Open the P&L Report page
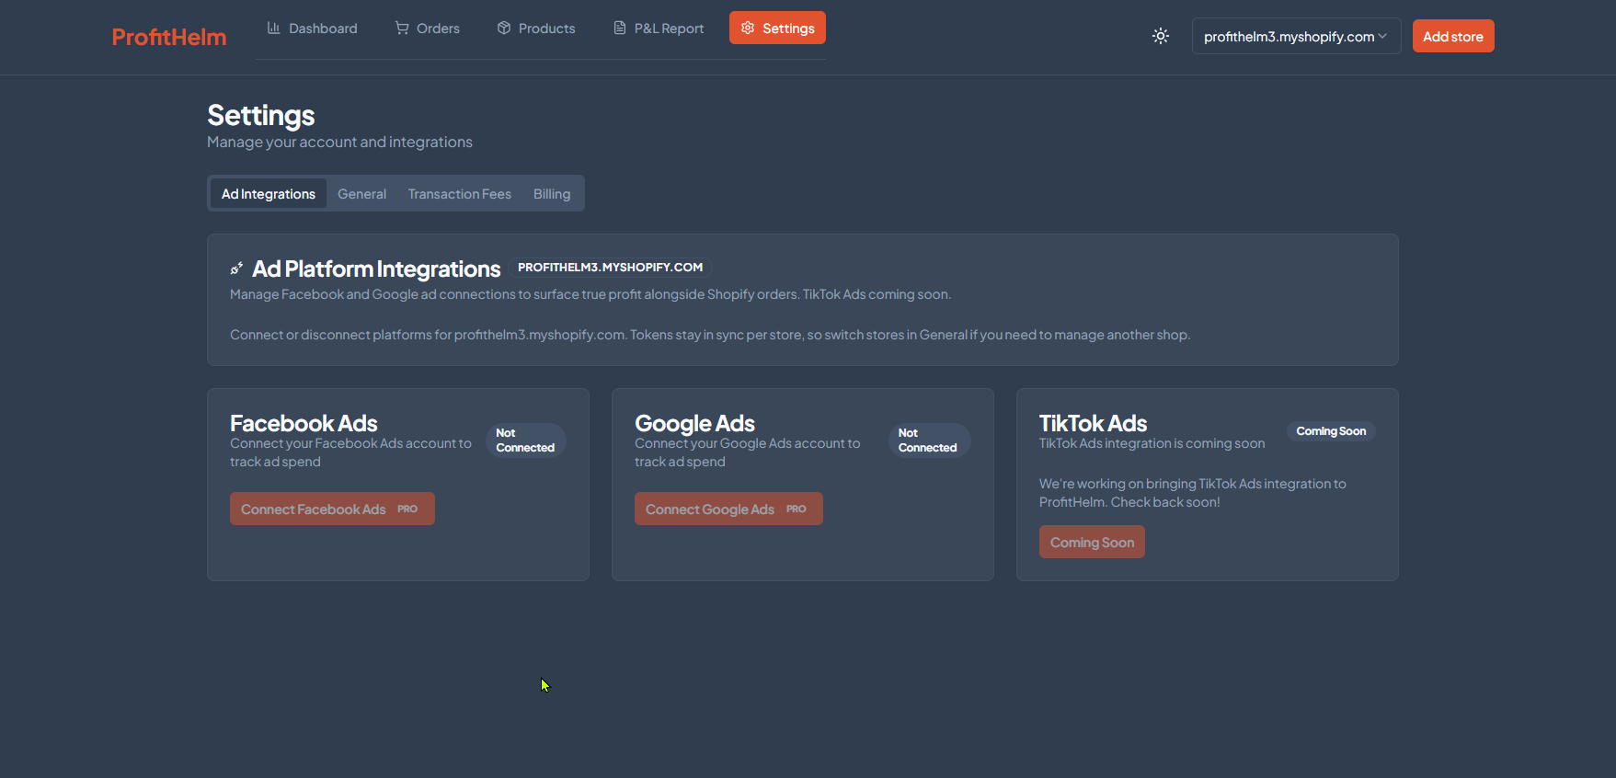This screenshot has width=1616, height=778. 659,29
